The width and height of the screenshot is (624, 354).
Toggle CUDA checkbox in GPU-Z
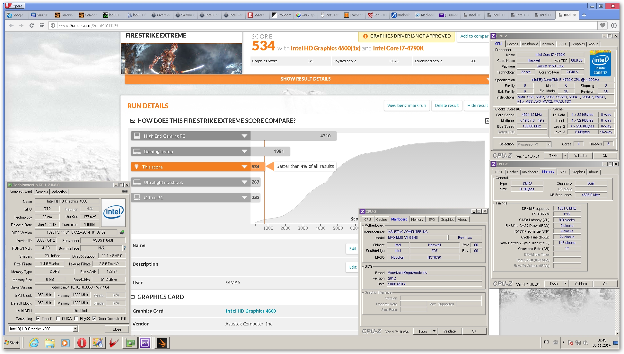(58, 318)
